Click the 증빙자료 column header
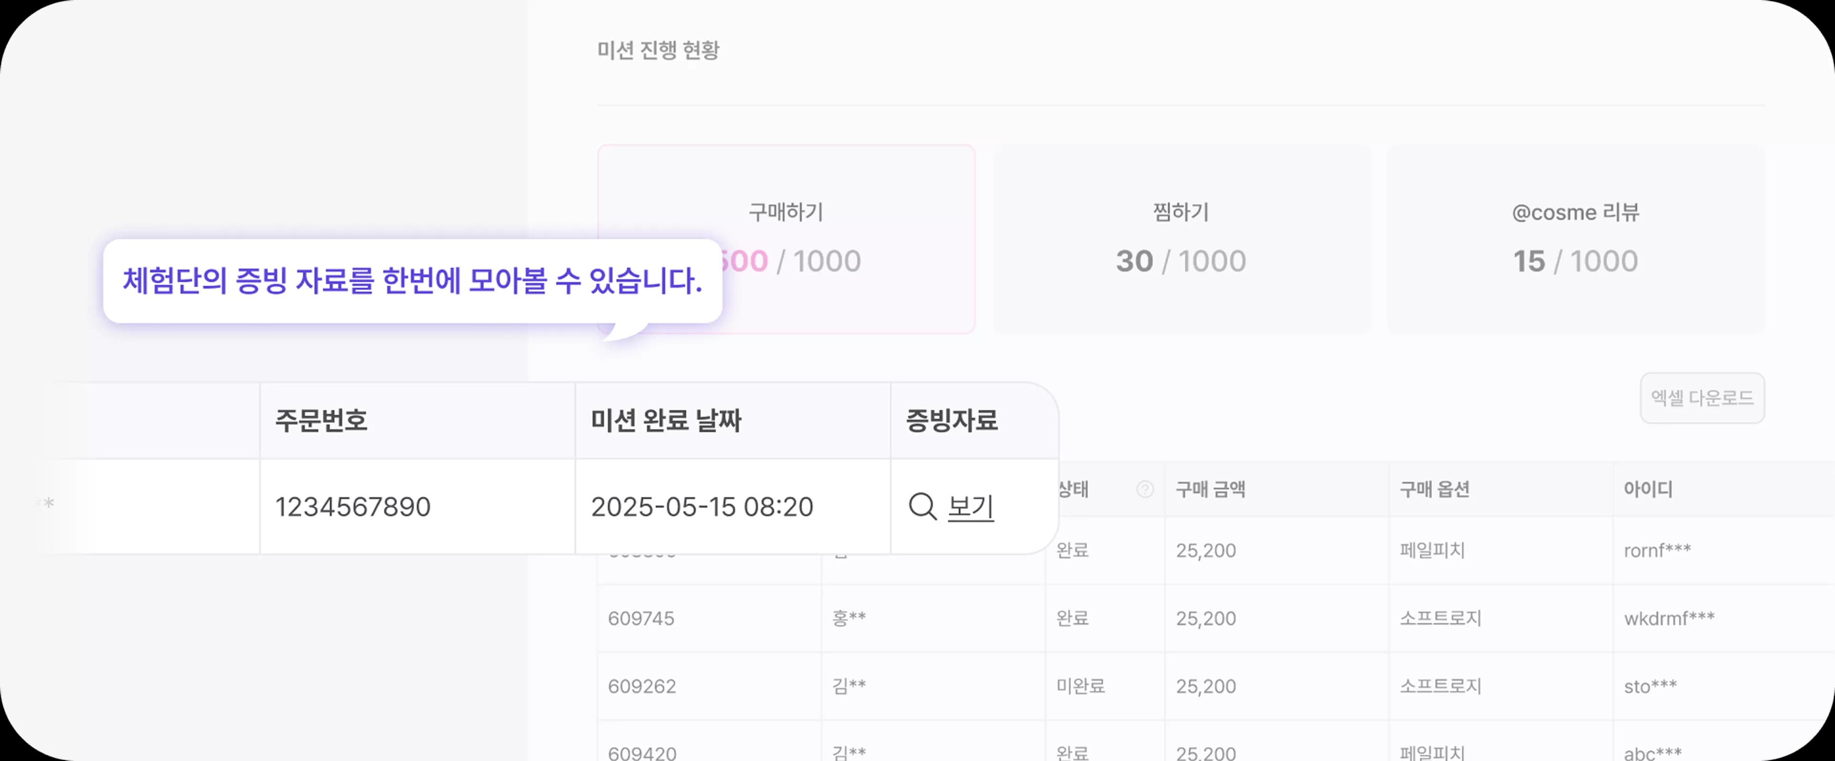 [x=952, y=420]
